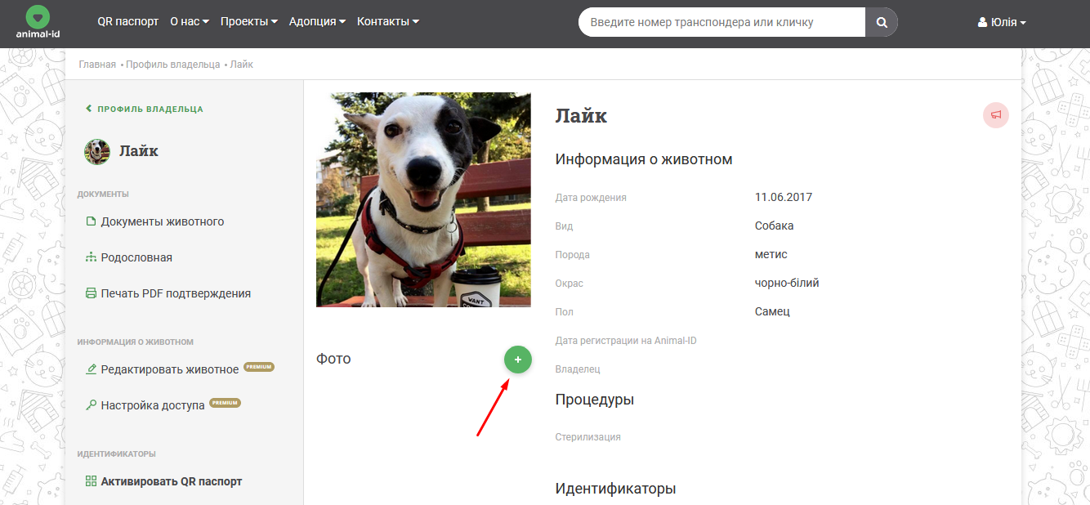Viewport: 1090px width, 505px height.
Task: Expand the О нас dropdown menu
Action: [x=190, y=22]
